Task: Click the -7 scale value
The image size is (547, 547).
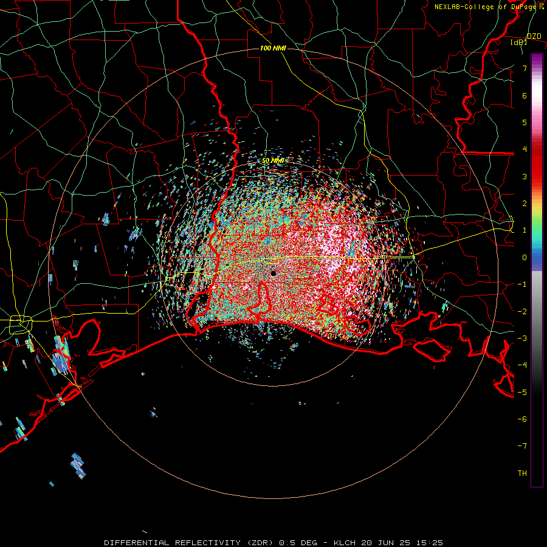Action: click(x=522, y=446)
